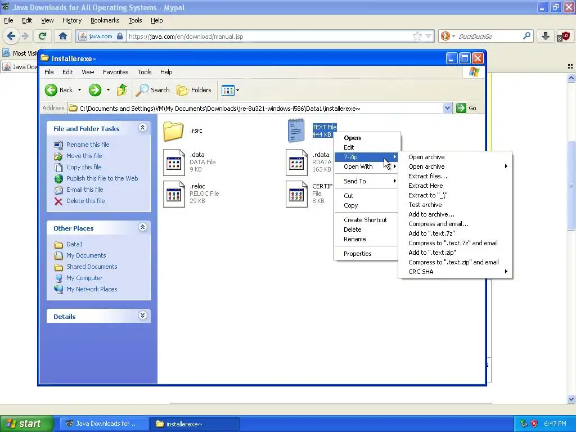The height and width of the screenshot is (432, 576).
Task: Open the Views icon in toolbar
Action: tap(228, 90)
